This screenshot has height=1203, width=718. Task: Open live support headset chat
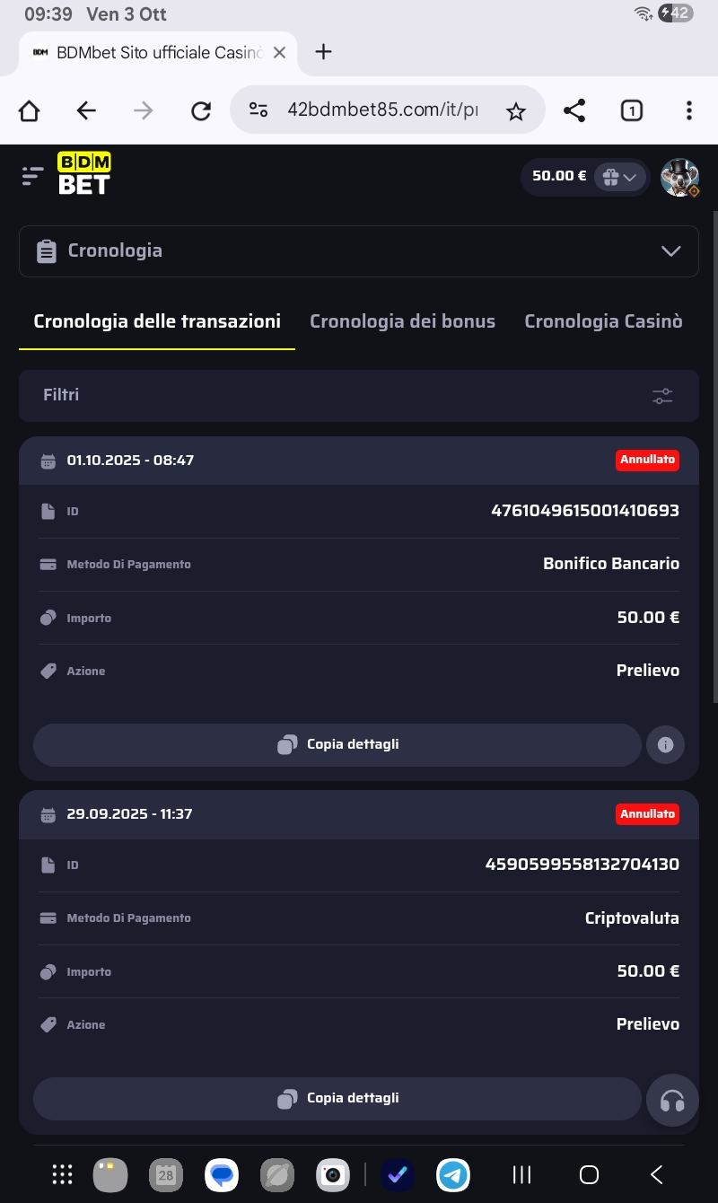pyautogui.click(x=672, y=1100)
